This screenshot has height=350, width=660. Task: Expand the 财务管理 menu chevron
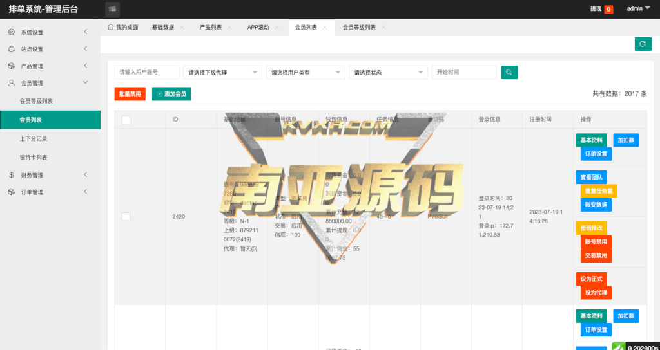tap(86, 175)
